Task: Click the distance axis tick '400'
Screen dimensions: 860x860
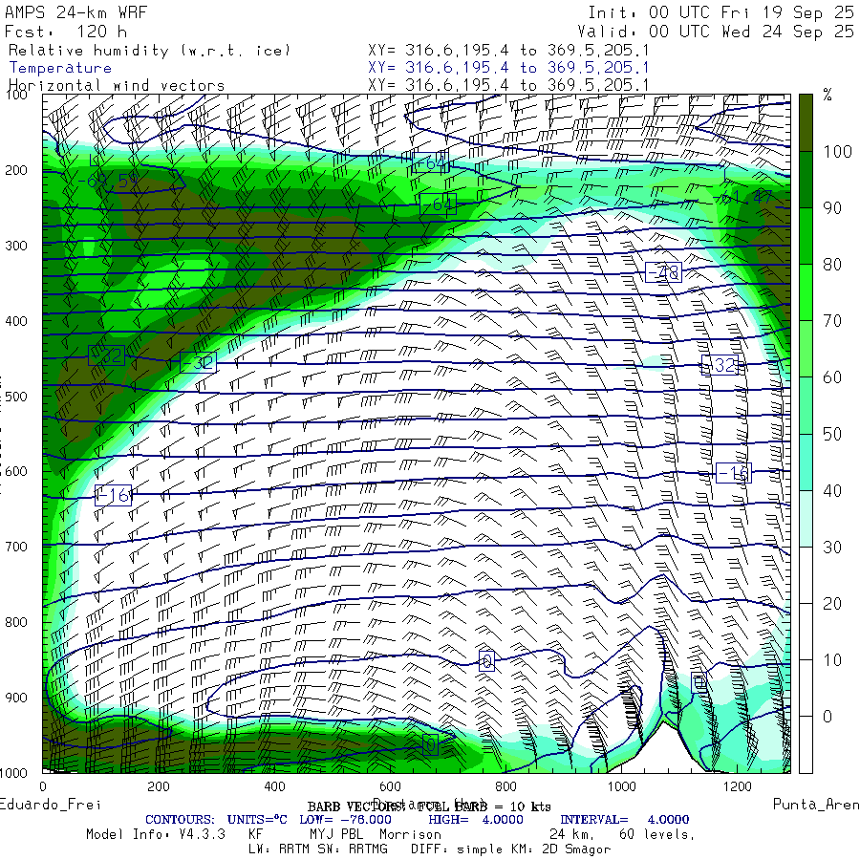Action: coord(274,786)
